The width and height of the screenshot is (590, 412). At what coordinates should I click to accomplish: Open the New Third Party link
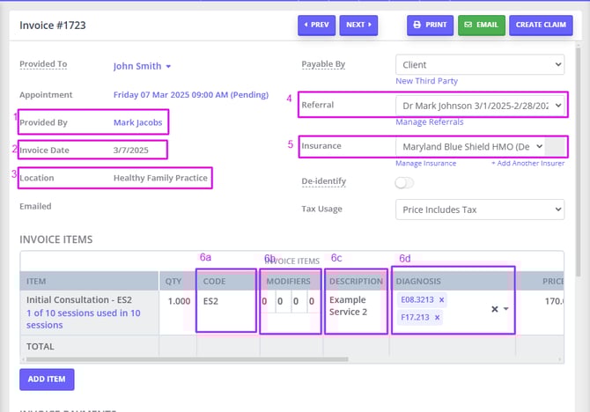pyautogui.click(x=426, y=81)
